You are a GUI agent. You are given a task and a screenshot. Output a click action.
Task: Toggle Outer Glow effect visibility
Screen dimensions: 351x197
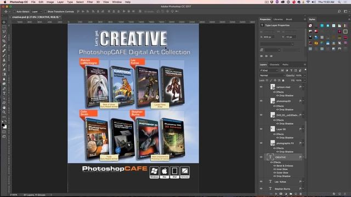(274, 173)
